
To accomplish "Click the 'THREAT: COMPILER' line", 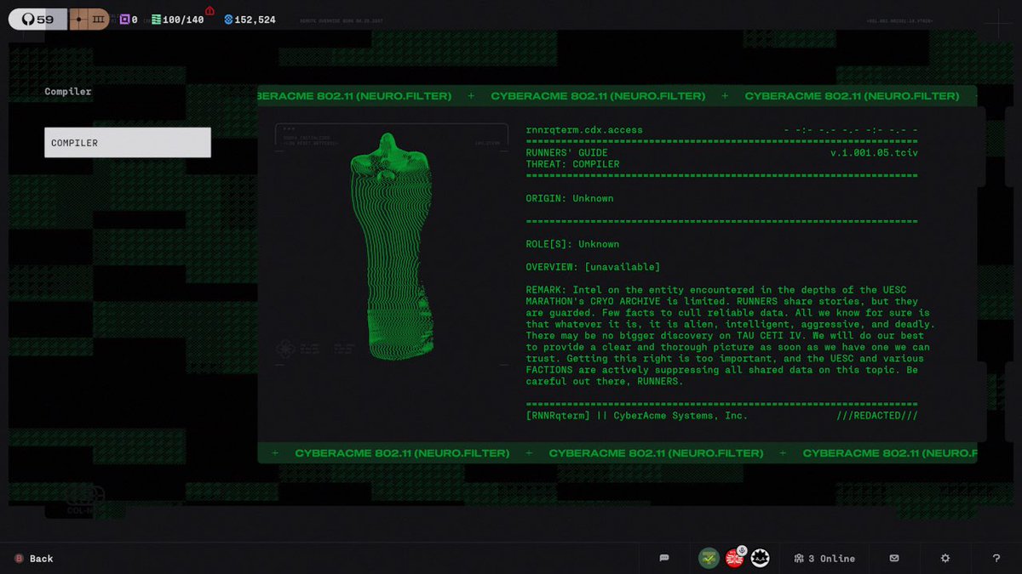I will pos(573,164).
